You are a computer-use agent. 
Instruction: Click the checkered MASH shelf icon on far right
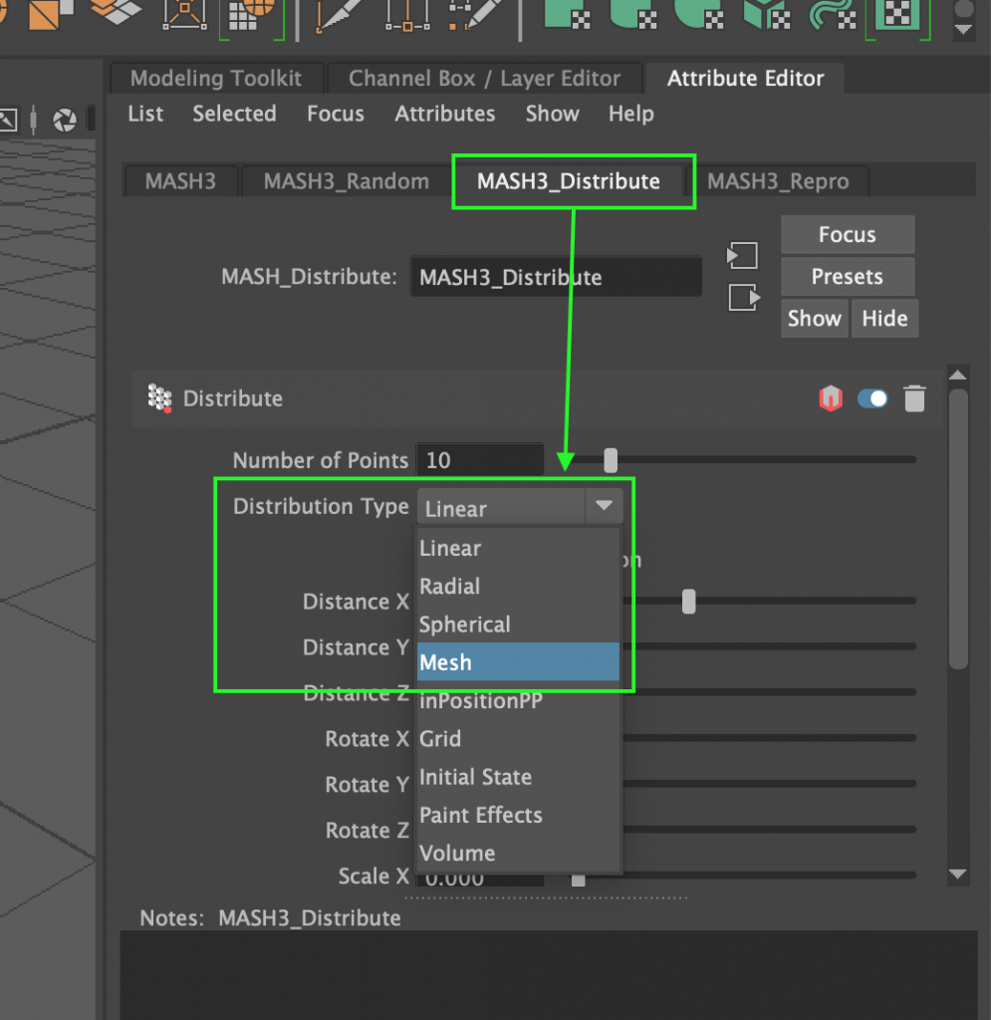[895, 14]
